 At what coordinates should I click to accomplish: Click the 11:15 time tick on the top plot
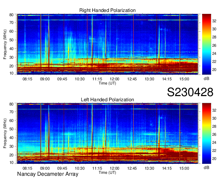click(x=97, y=79)
